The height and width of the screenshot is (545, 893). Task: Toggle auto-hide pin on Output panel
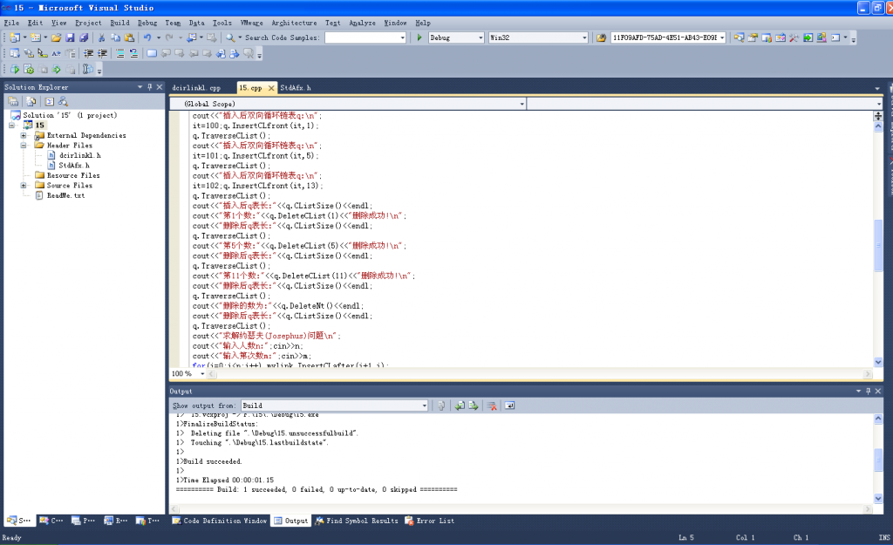tap(868, 392)
